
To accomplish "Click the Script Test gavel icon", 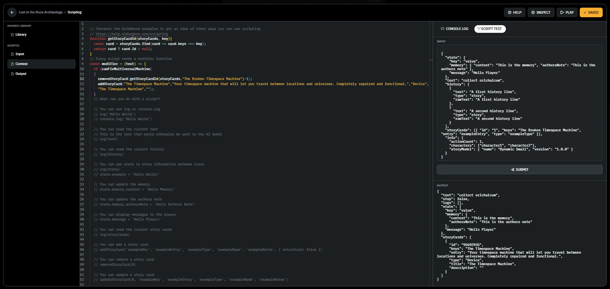I will click(x=479, y=29).
